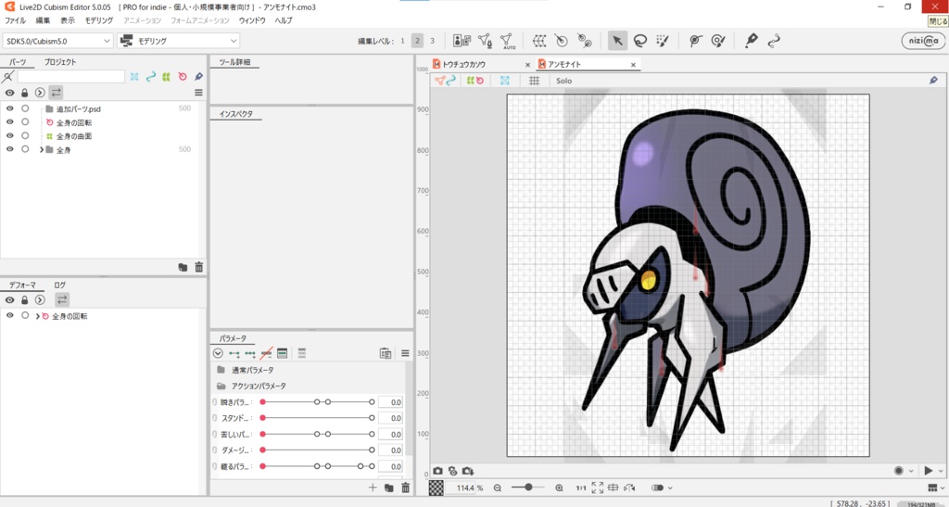The width and height of the screenshot is (949, 507).
Task: Hide the 追加パーツ.psd part
Action: point(9,108)
